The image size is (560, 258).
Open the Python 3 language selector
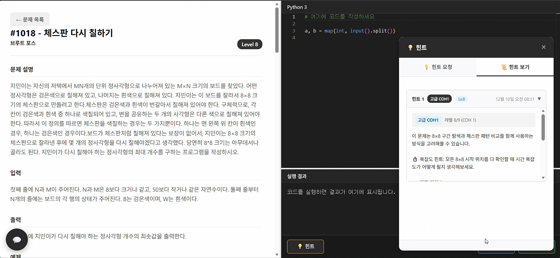coord(297,7)
